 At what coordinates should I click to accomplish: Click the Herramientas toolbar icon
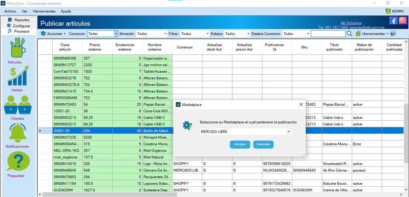coord(358,34)
